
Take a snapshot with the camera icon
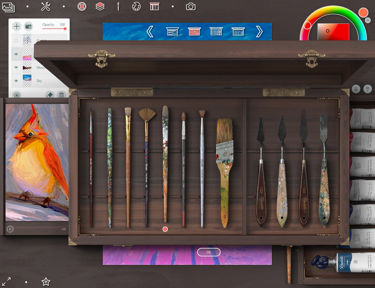(x=191, y=6)
